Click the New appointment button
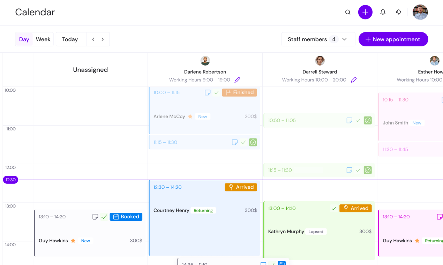This screenshot has width=443, height=265. [393, 39]
